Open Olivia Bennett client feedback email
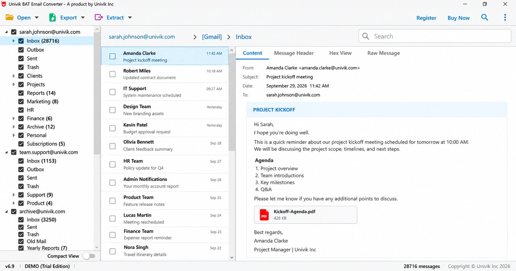This screenshot has width=516, height=271. (164, 146)
